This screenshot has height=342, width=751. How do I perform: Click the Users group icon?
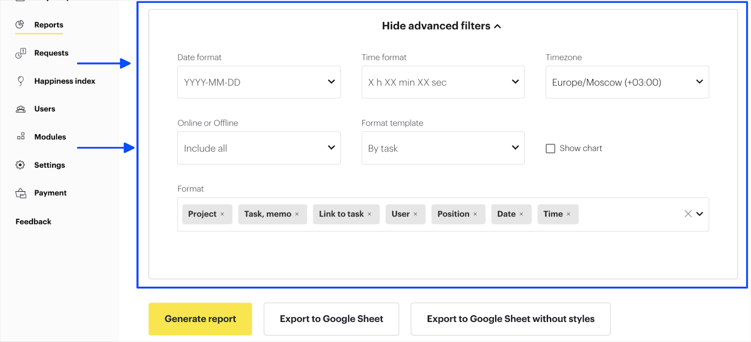(x=21, y=109)
